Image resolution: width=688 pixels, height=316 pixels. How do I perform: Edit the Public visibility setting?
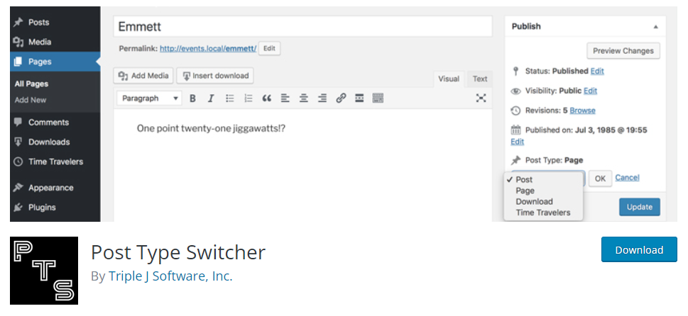point(590,91)
